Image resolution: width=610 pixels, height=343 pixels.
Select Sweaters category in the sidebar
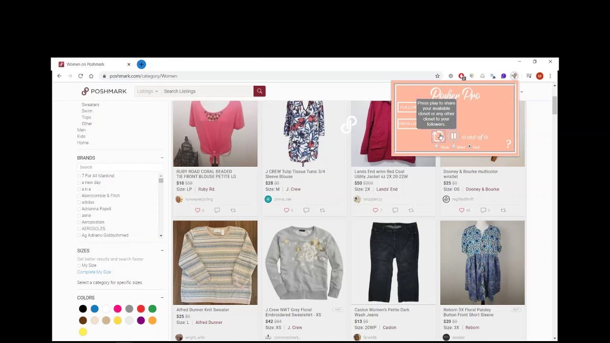click(91, 105)
